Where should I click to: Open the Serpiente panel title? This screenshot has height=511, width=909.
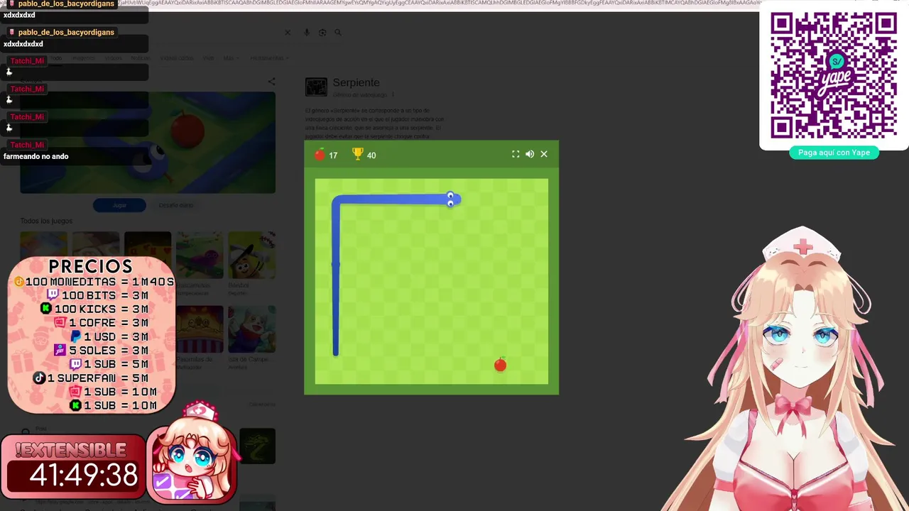pos(356,82)
